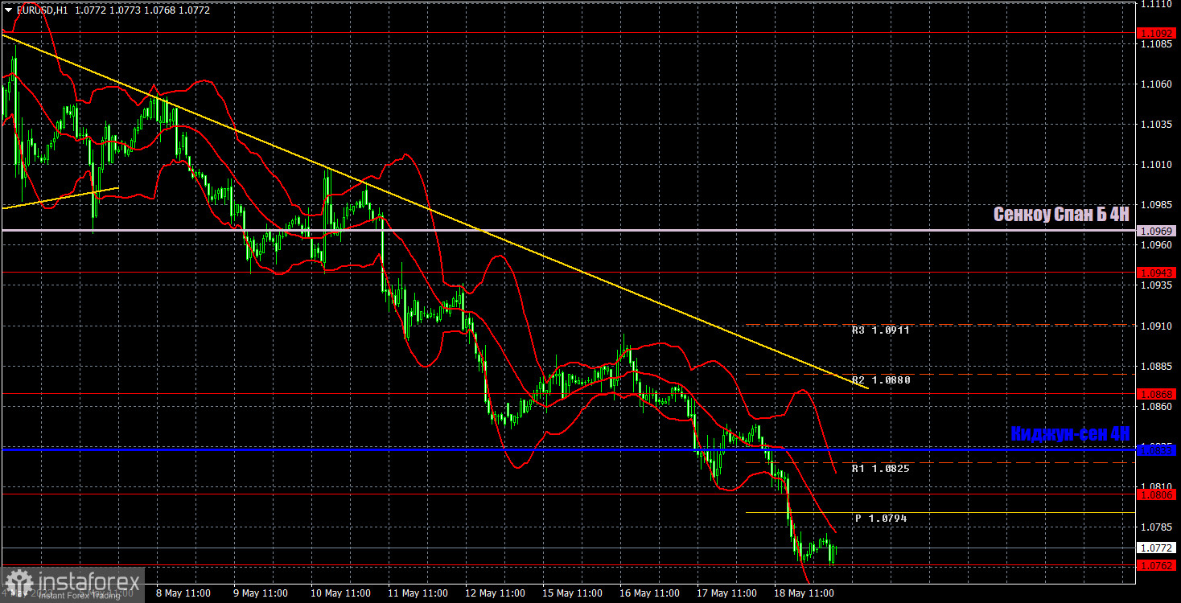
Task: Click the R3 1.0911 pivot label
Action: [x=881, y=330]
